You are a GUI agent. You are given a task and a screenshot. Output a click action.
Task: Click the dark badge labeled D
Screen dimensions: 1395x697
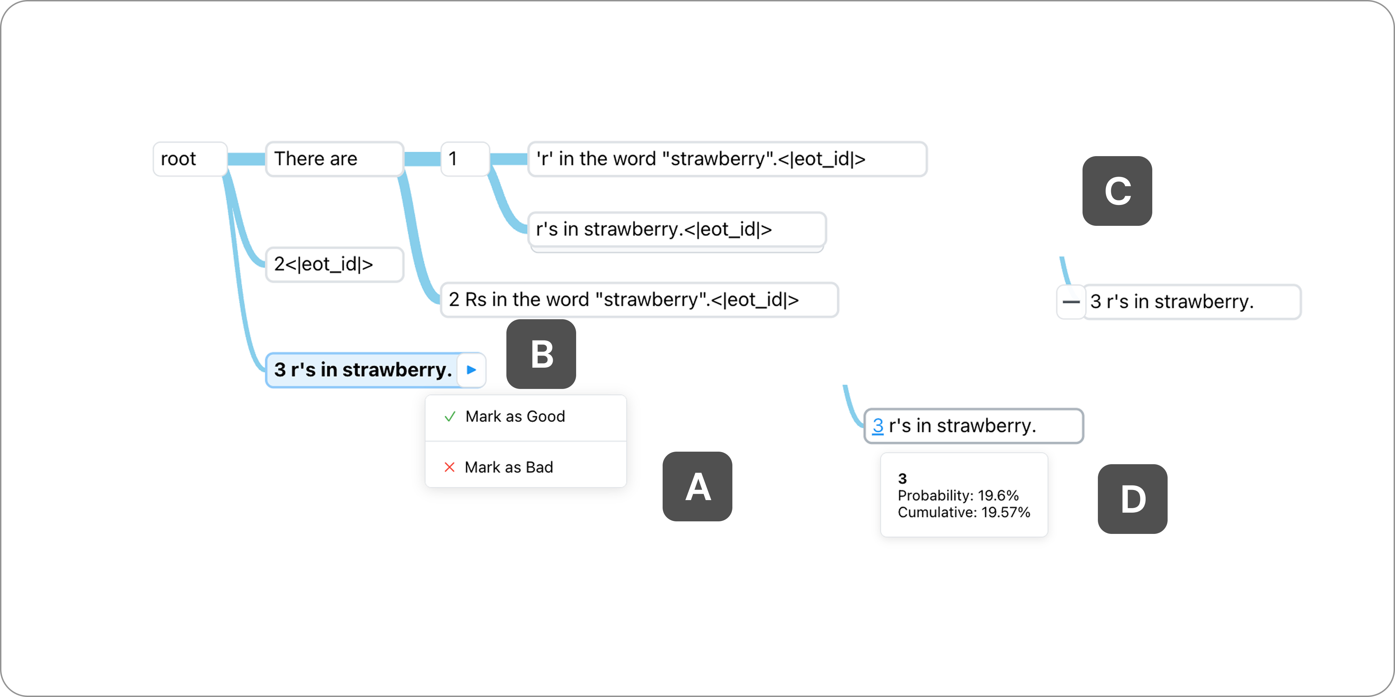tap(1132, 499)
